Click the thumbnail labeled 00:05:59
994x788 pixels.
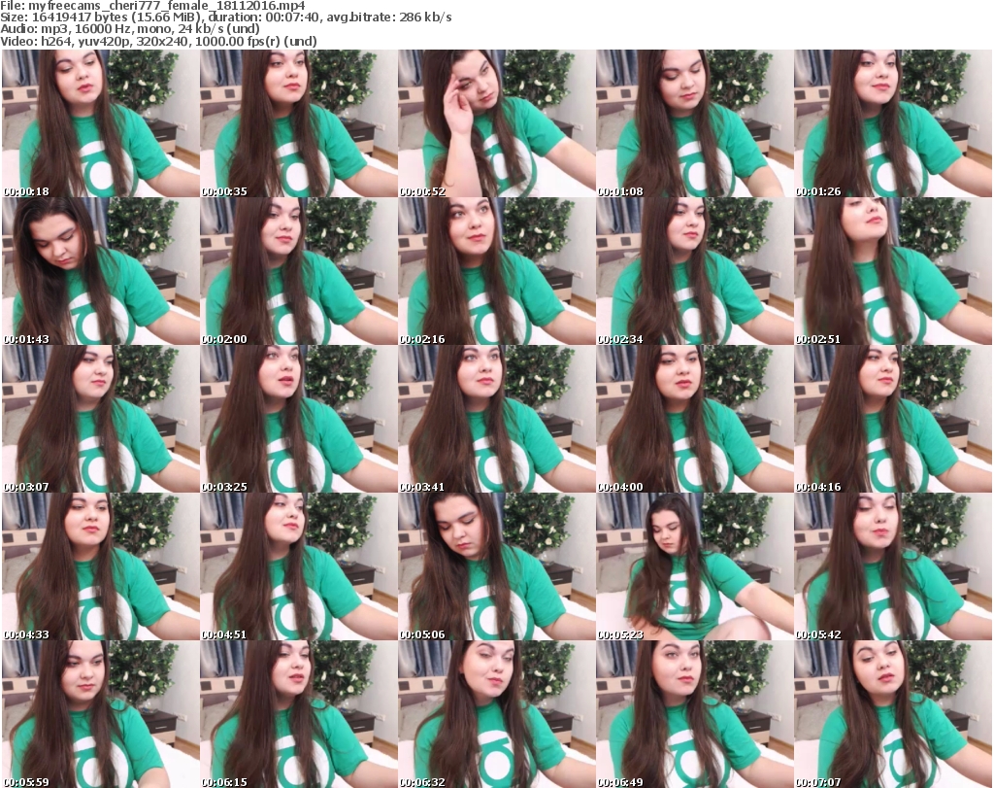(101, 714)
